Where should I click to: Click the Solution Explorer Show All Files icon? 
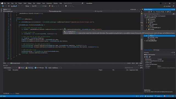[163, 12]
